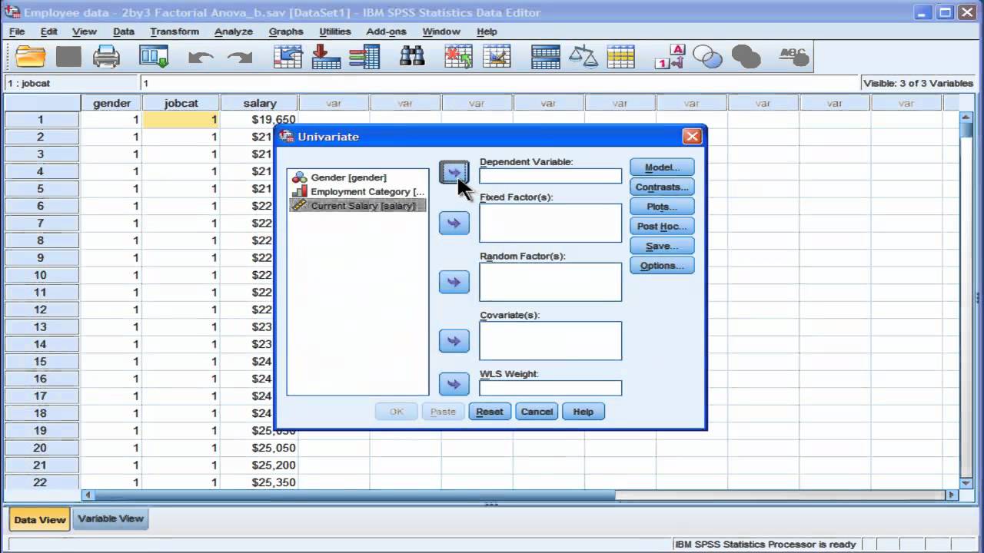This screenshot has height=553, width=984.
Task: Select Employment Category variable in list
Action: pyautogui.click(x=357, y=191)
